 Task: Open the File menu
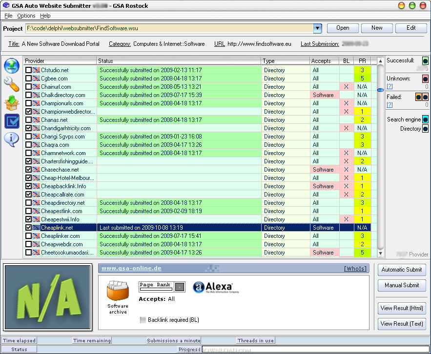point(8,16)
